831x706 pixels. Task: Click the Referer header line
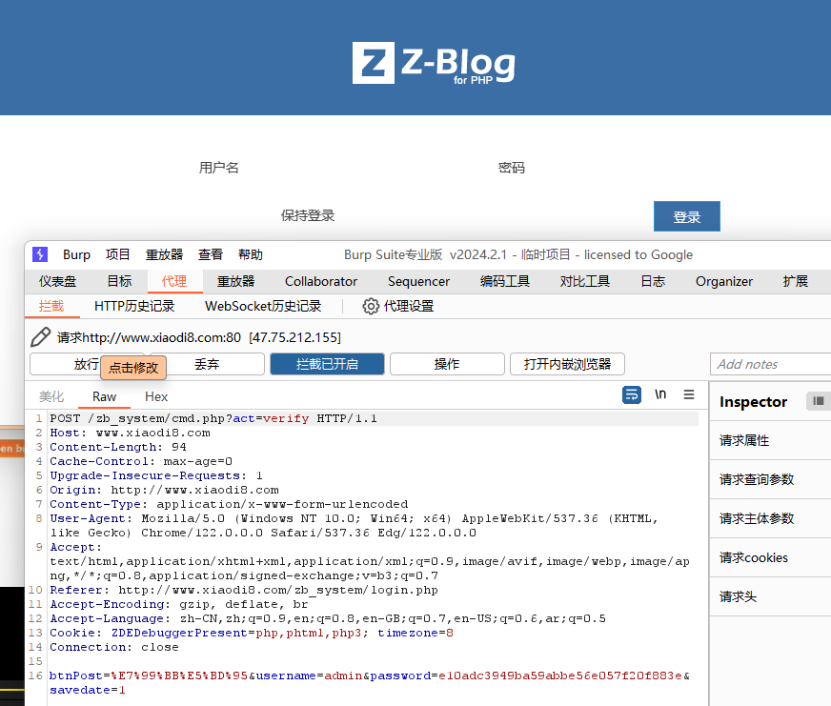coord(244,590)
